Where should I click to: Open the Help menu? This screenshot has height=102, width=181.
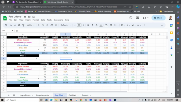tap(67, 20)
